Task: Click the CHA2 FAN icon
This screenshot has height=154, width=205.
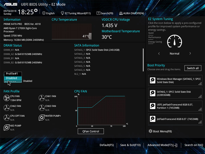Action: tap(7, 108)
